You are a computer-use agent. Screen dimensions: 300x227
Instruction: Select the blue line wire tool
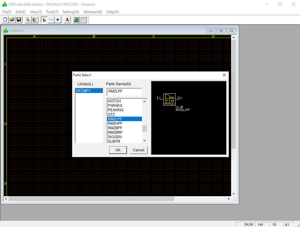tap(51, 20)
